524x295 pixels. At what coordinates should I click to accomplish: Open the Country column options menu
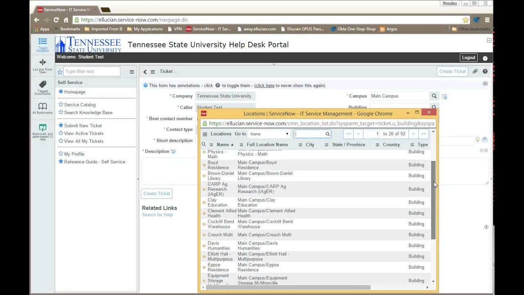tap(377, 145)
